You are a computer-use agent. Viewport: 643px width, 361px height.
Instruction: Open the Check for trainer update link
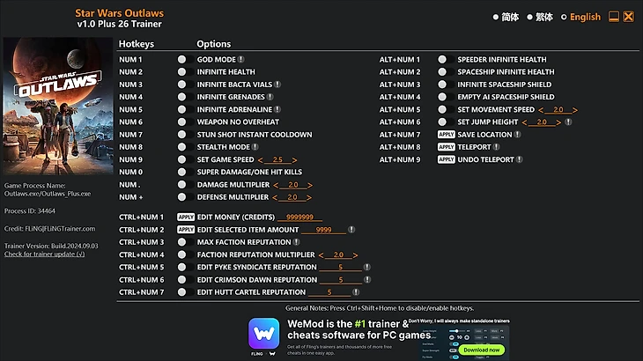click(x=45, y=254)
